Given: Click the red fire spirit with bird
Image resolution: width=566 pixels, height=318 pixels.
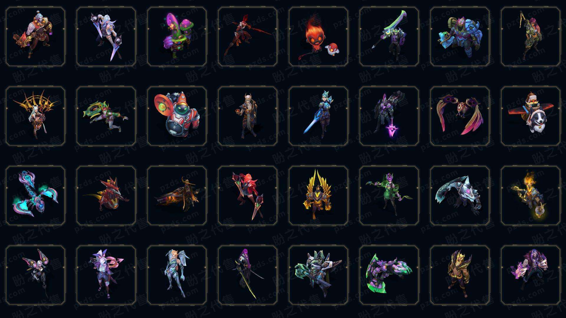Looking at the screenshot, I should pyautogui.click(x=318, y=37).
